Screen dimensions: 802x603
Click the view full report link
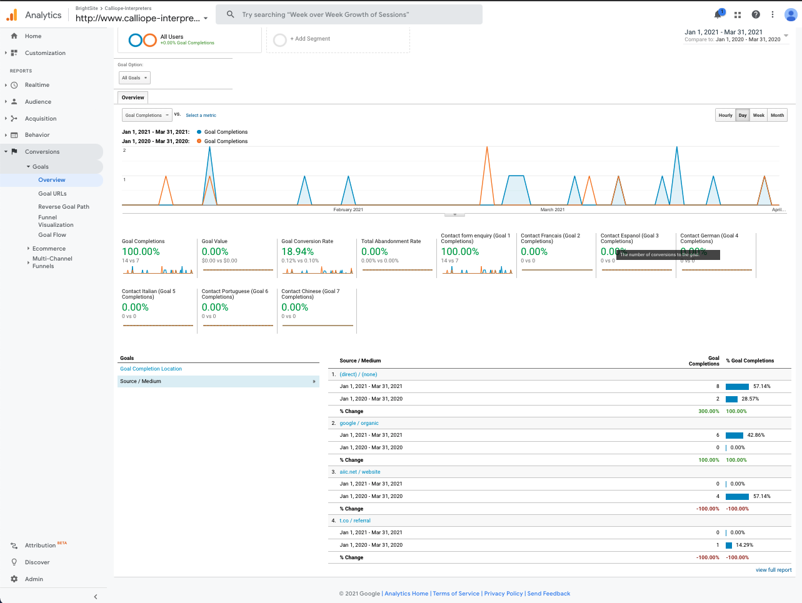(x=773, y=569)
